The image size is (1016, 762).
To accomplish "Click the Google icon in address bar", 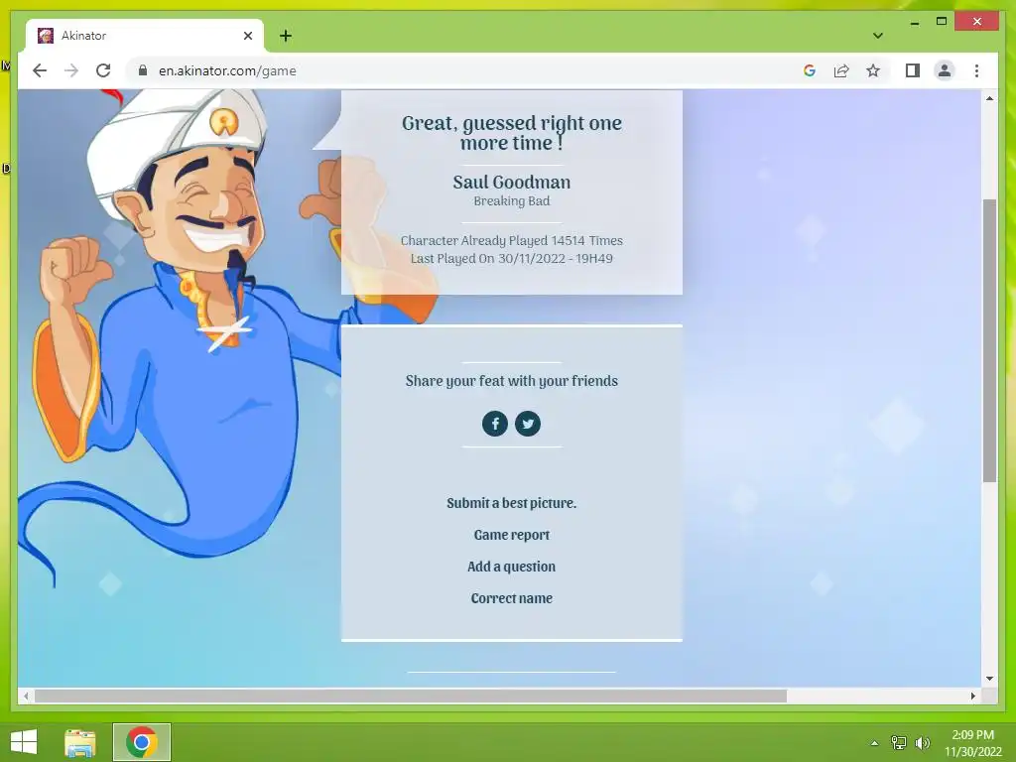I will [810, 70].
